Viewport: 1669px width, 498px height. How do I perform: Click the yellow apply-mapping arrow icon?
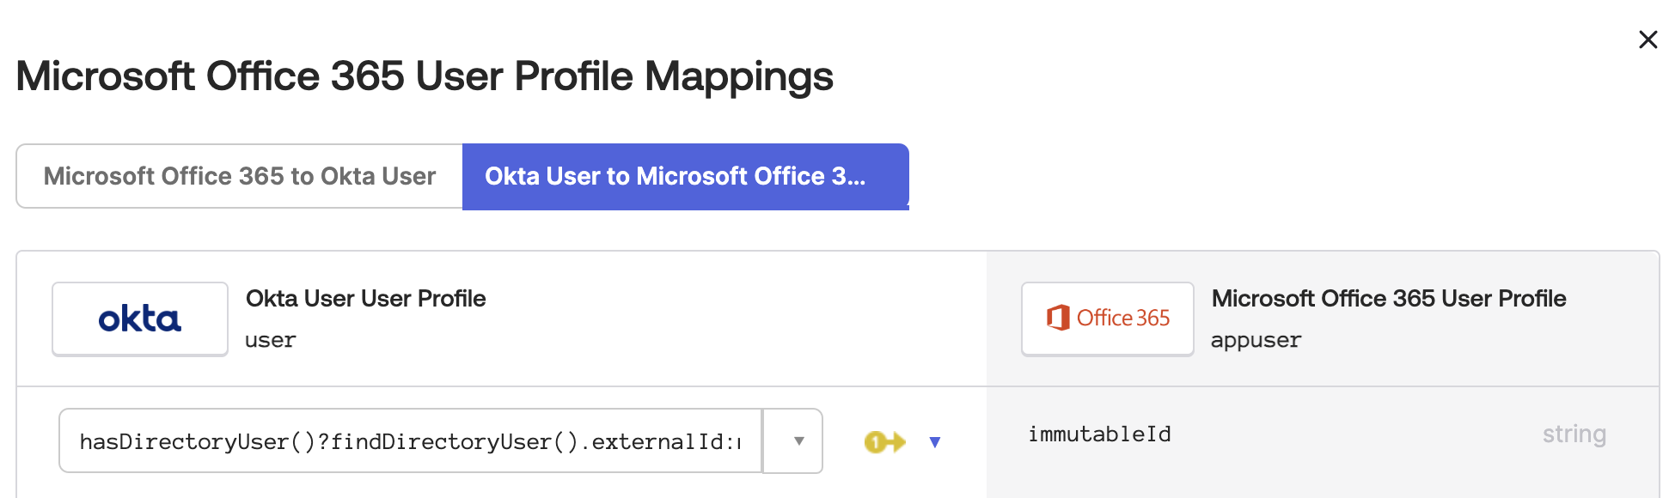tap(885, 442)
